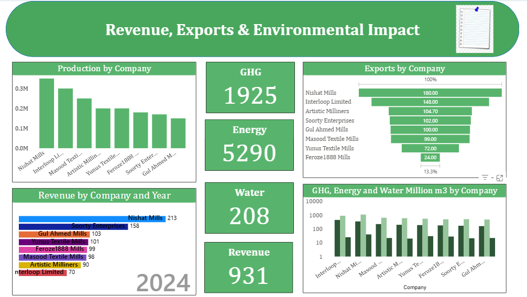Open filters icon on Exports visual
The width and height of the screenshot is (527, 297).
[x=485, y=178]
